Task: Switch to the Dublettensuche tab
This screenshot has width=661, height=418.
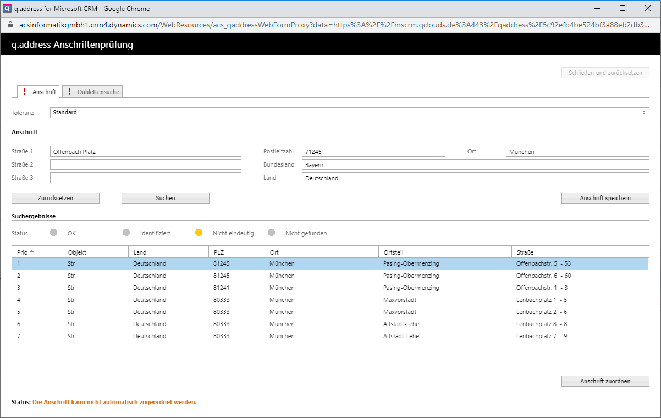Action: 92,92
